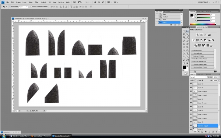This screenshot has width=221, height=138.
Task: Select the Zoom tool in toolbox
Action: pos(187,63)
